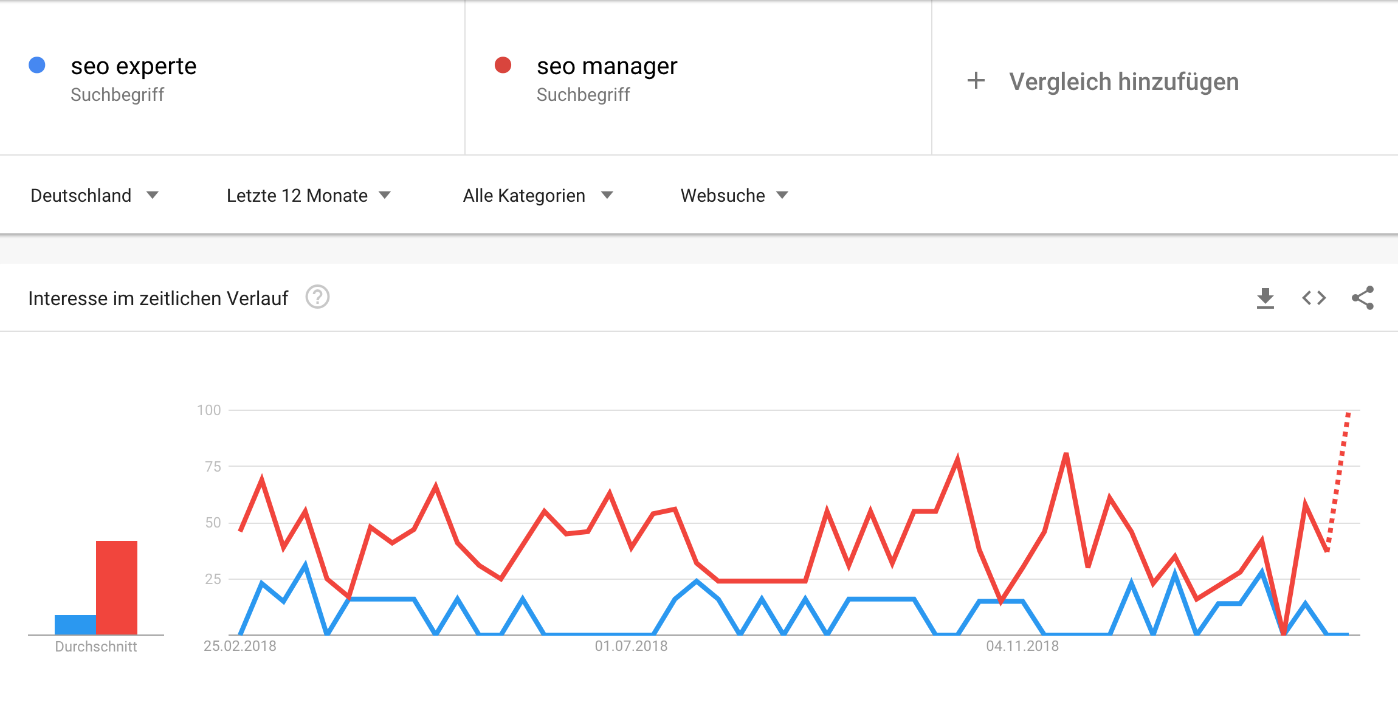Select the dotted red forecast line segment
The height and width of the screenshot is (722, 1398).
[x=1338, y=481]
